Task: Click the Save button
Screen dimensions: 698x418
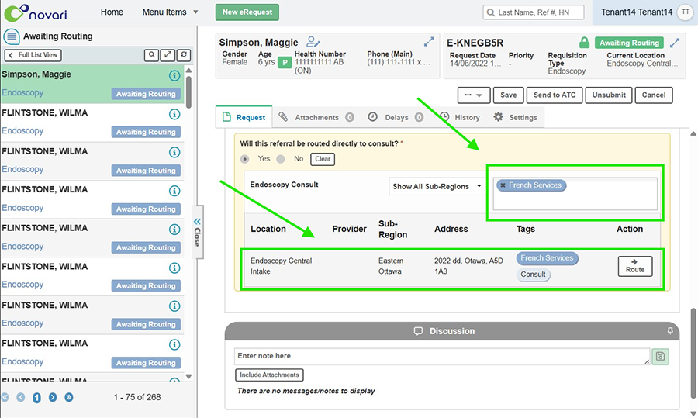Action: (508, 95)
